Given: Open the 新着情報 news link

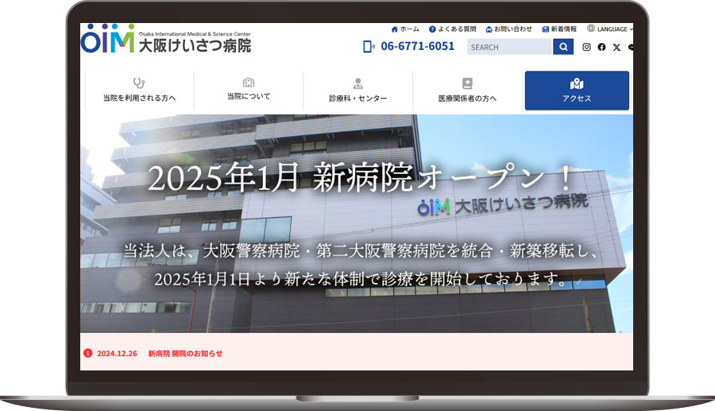Looking at the screenshot, I should (559, 29).
